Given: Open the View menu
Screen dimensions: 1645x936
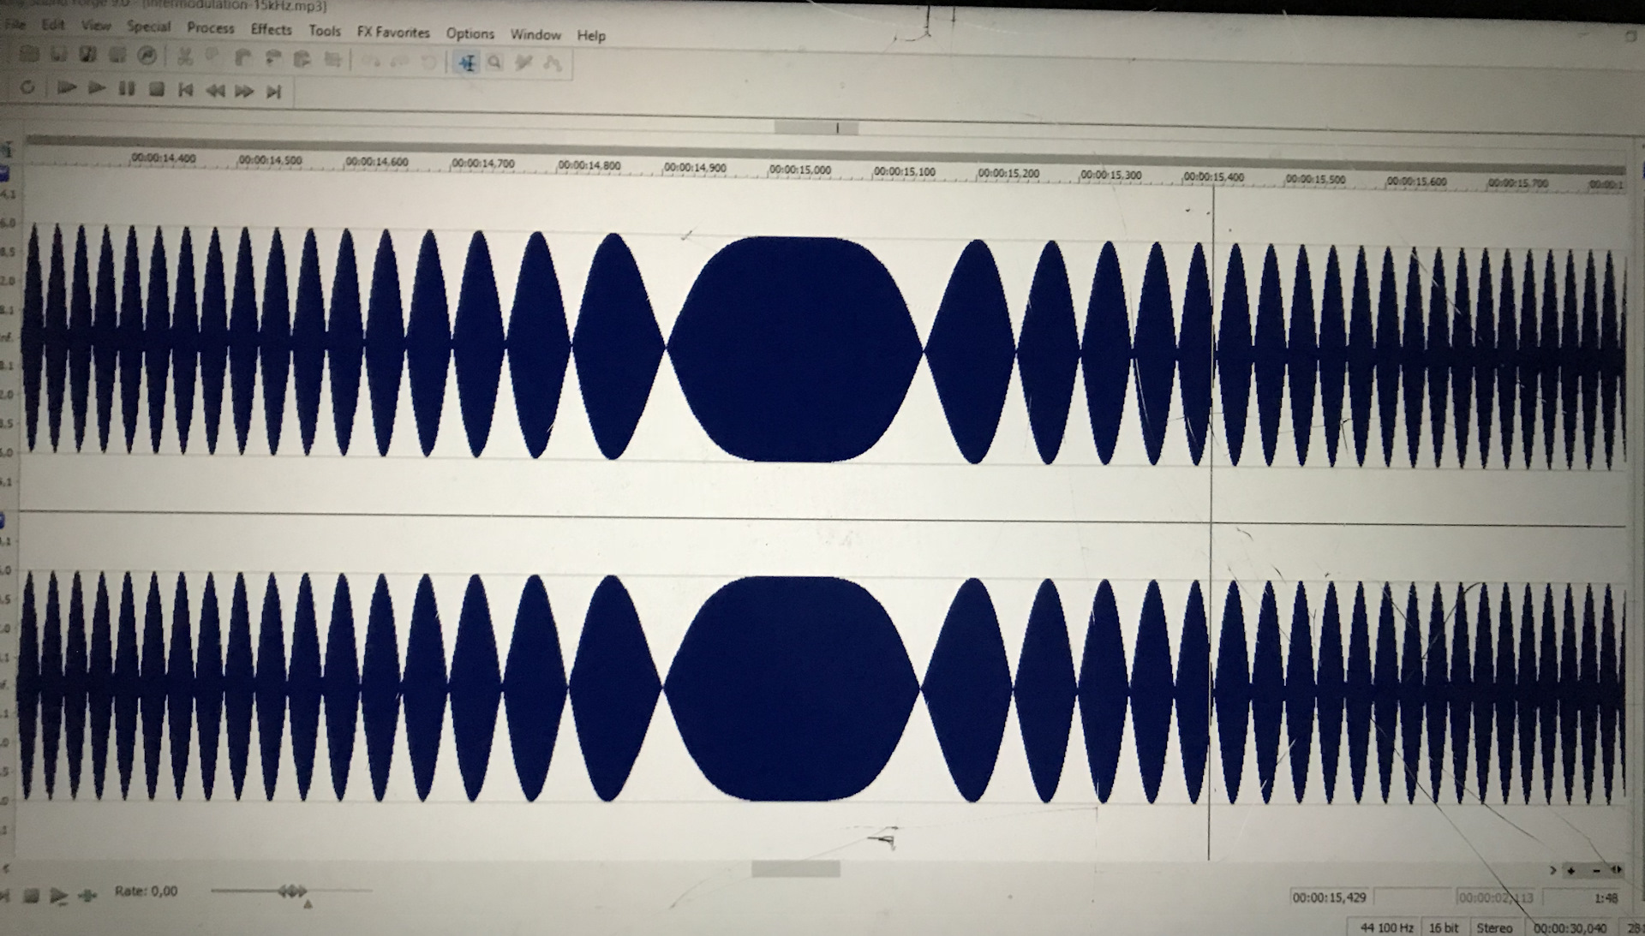Looking at the screenshot, I should (96, 26).
